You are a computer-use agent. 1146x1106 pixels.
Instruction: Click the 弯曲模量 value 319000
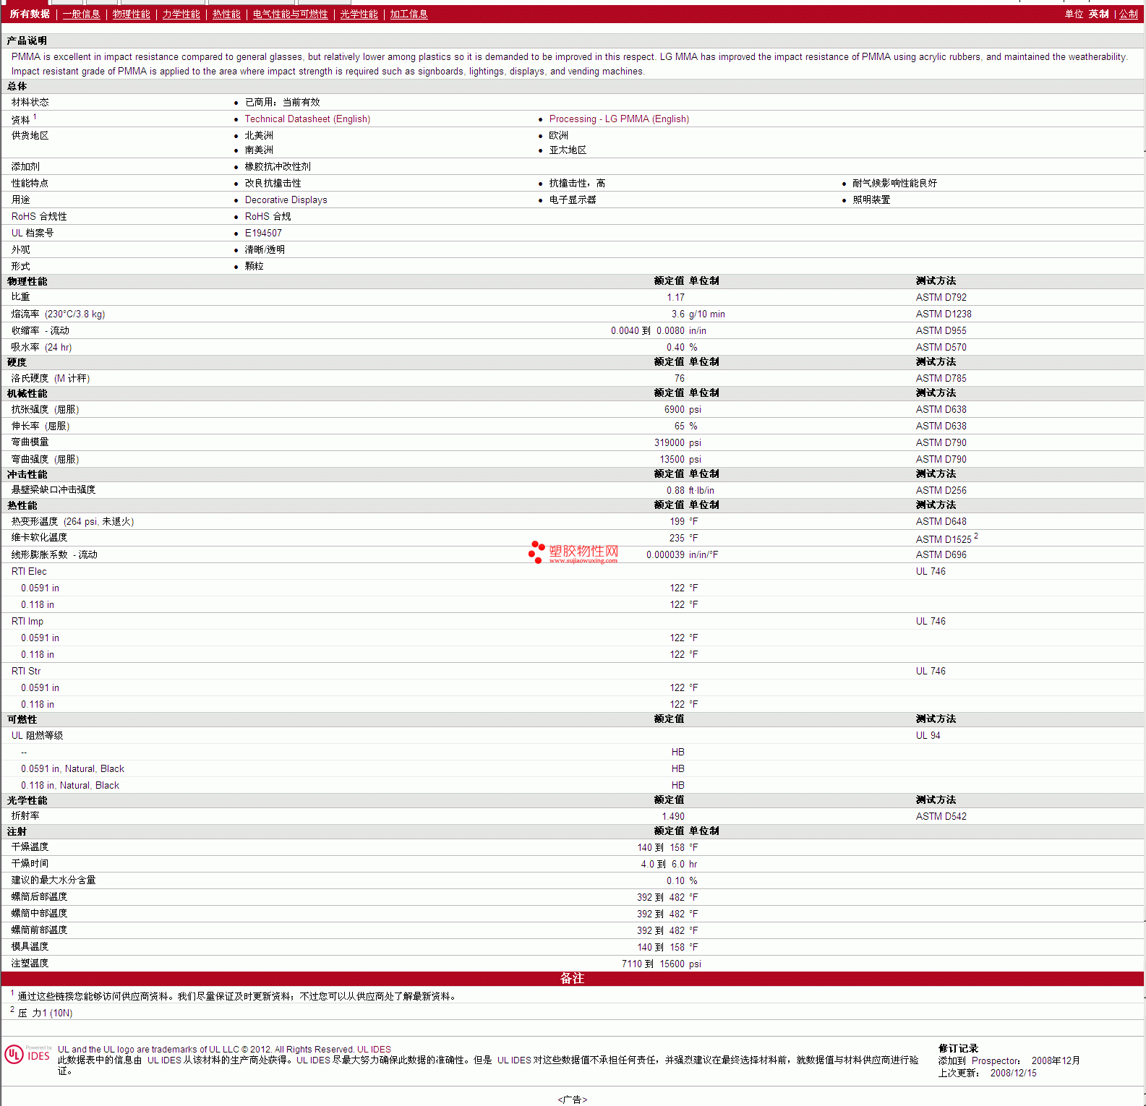click(x=669, y=443)
